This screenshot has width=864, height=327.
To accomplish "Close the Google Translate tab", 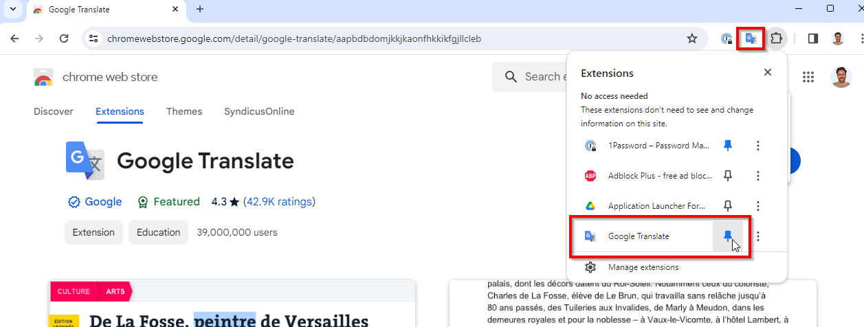I will (x=175, y=10).
